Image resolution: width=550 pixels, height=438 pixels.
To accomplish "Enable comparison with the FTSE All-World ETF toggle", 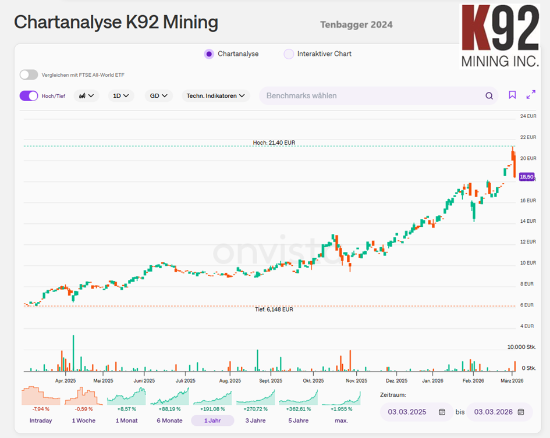I will point(29,74).
